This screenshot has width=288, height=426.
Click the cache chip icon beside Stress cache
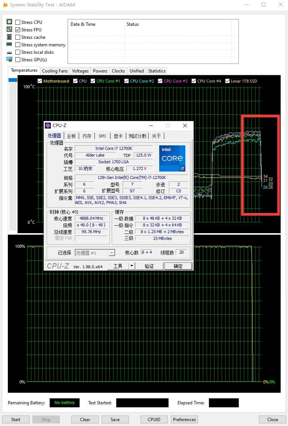pyautogui.click(x=9, y=37)
